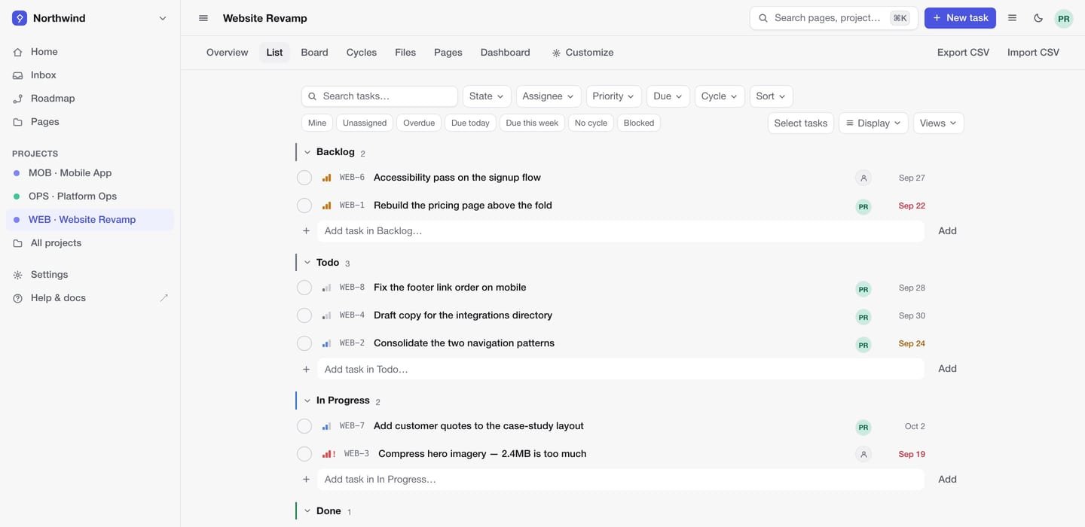
Task: Click the plus icon beside Add task in Todo
Action: click(306, 370)
